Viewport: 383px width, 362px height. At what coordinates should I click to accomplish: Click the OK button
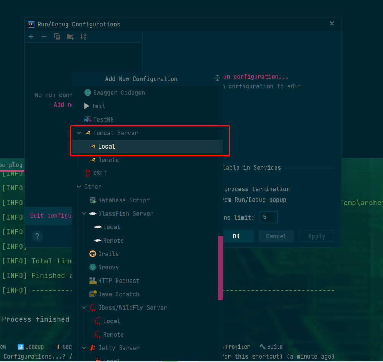pos(238,236)
